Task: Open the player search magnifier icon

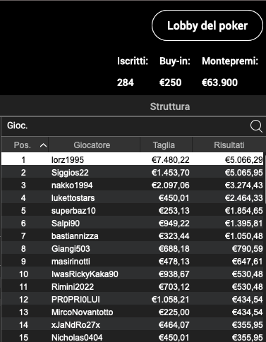Action: [x=256, y=126]
